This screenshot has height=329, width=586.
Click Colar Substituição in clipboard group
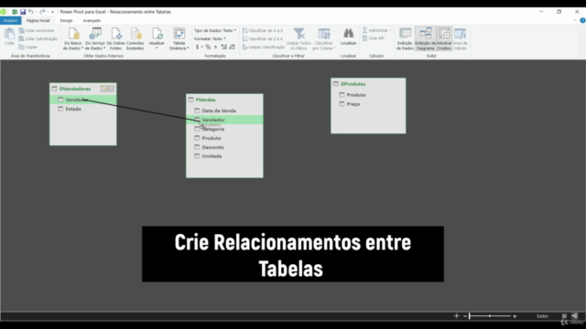(38, 38)
